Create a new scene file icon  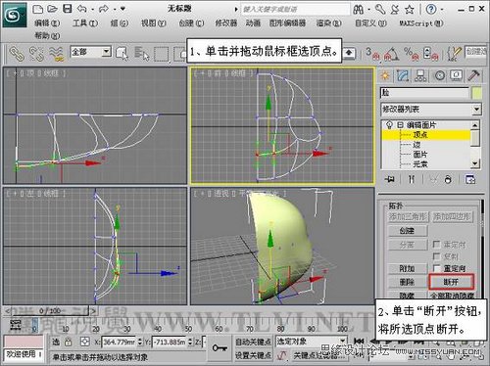(x=38, y=9)
